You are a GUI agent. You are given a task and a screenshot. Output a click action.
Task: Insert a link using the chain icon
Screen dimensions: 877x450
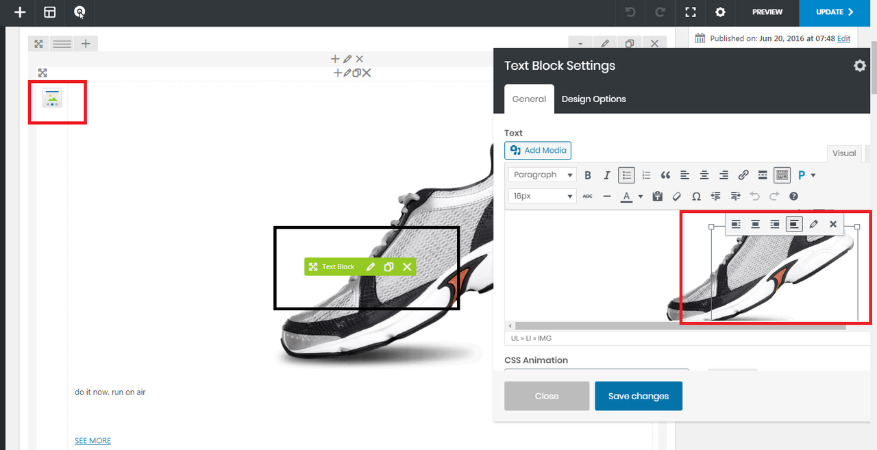(x=743, y=175)
